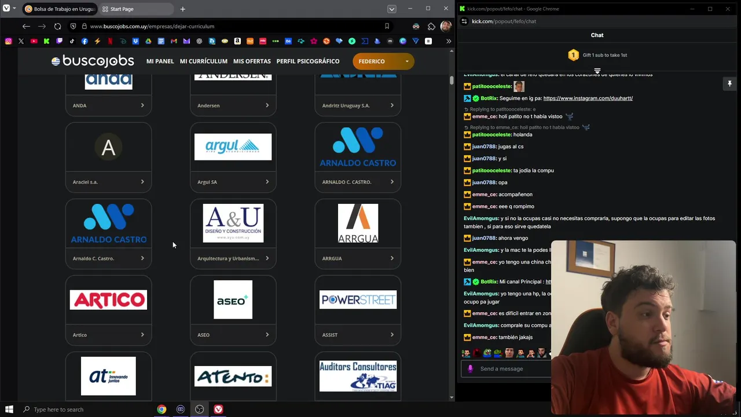Switch to the Start Page tab

click(136, 9)
